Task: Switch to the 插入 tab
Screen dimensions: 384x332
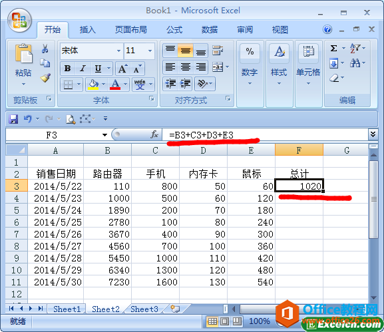Action: click(87, 30)
